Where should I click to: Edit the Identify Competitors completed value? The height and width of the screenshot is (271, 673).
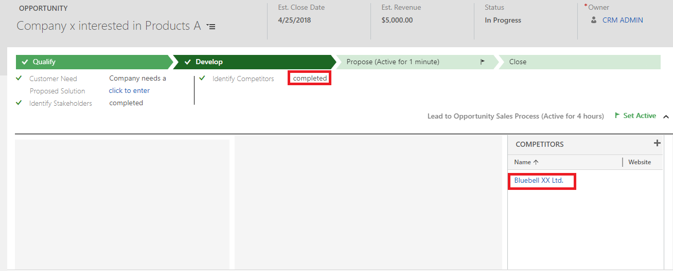point(310,78)
